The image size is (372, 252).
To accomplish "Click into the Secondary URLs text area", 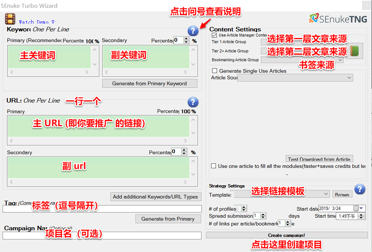I will [x=99, y=168].
